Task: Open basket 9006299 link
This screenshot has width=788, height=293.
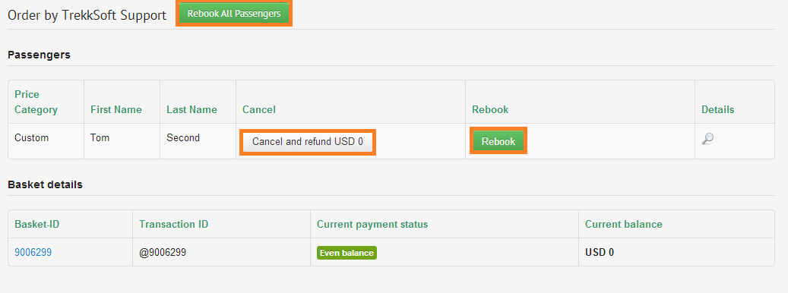Action: click(x=33, y=252)
